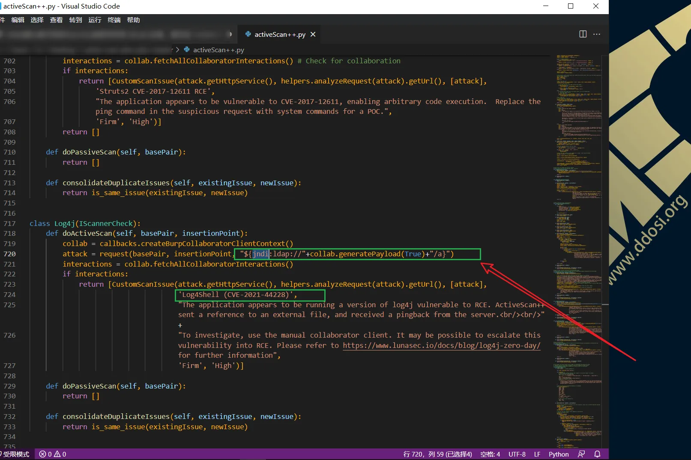The image size is (691, 460).
Task: Open errors and warnings count in status bar
Action: point(53,454)
